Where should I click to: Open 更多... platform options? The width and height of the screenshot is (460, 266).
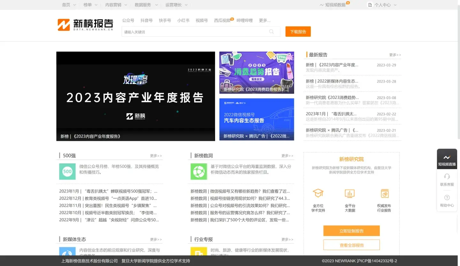(x=264, y=20)
